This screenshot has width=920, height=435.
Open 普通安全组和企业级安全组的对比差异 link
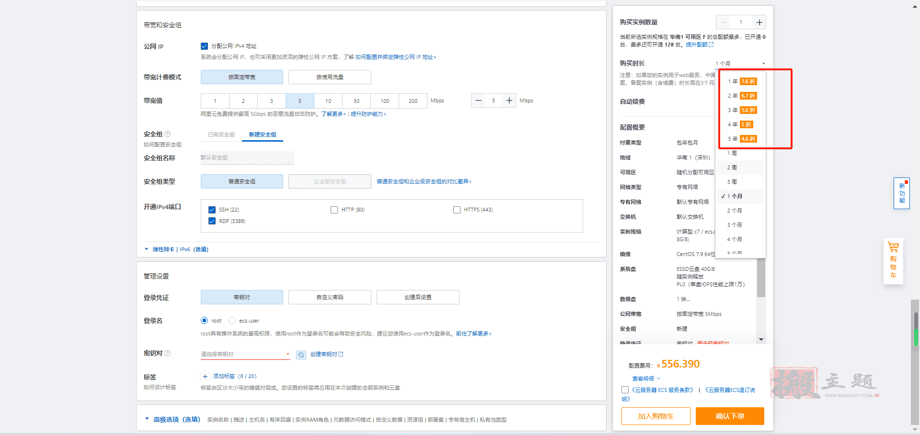[424, 181]
